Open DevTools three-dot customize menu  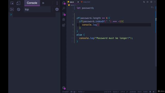tap(57, 3)
